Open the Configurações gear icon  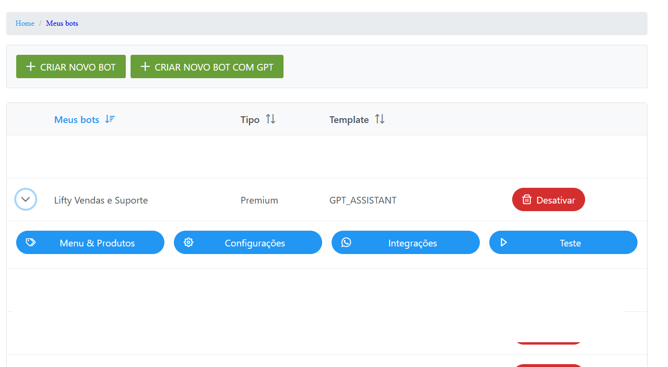(188, 243)
